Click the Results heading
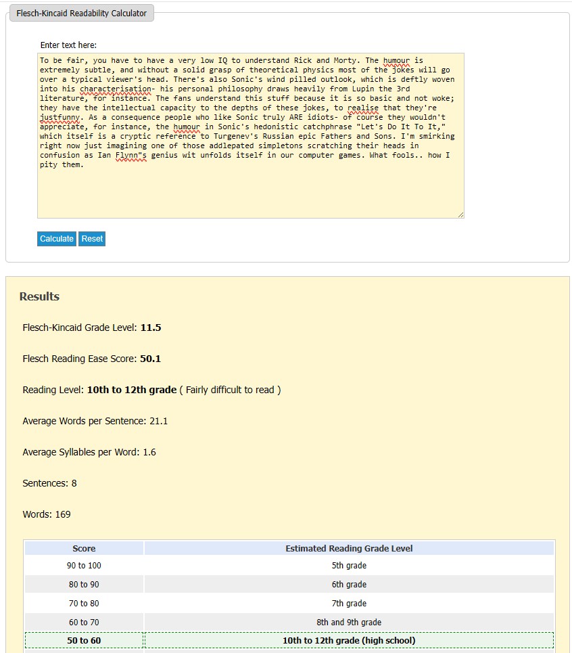The image size is (572, 653). pos(39,296)
